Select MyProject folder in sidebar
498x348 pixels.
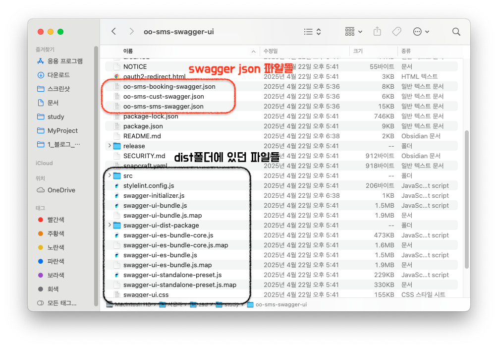tap(57, 130)
